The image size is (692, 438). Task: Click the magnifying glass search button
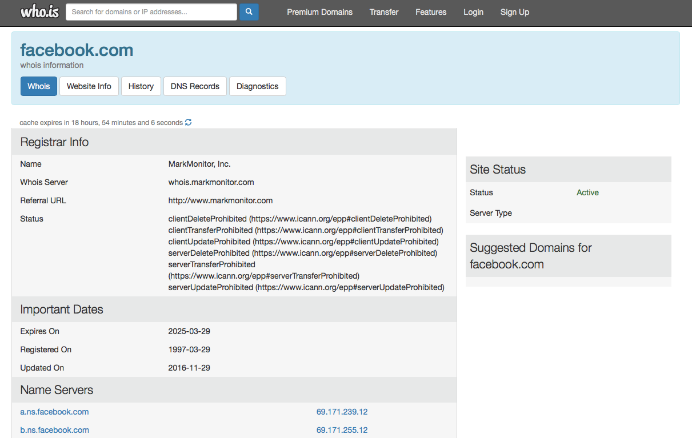coord(249,12)
